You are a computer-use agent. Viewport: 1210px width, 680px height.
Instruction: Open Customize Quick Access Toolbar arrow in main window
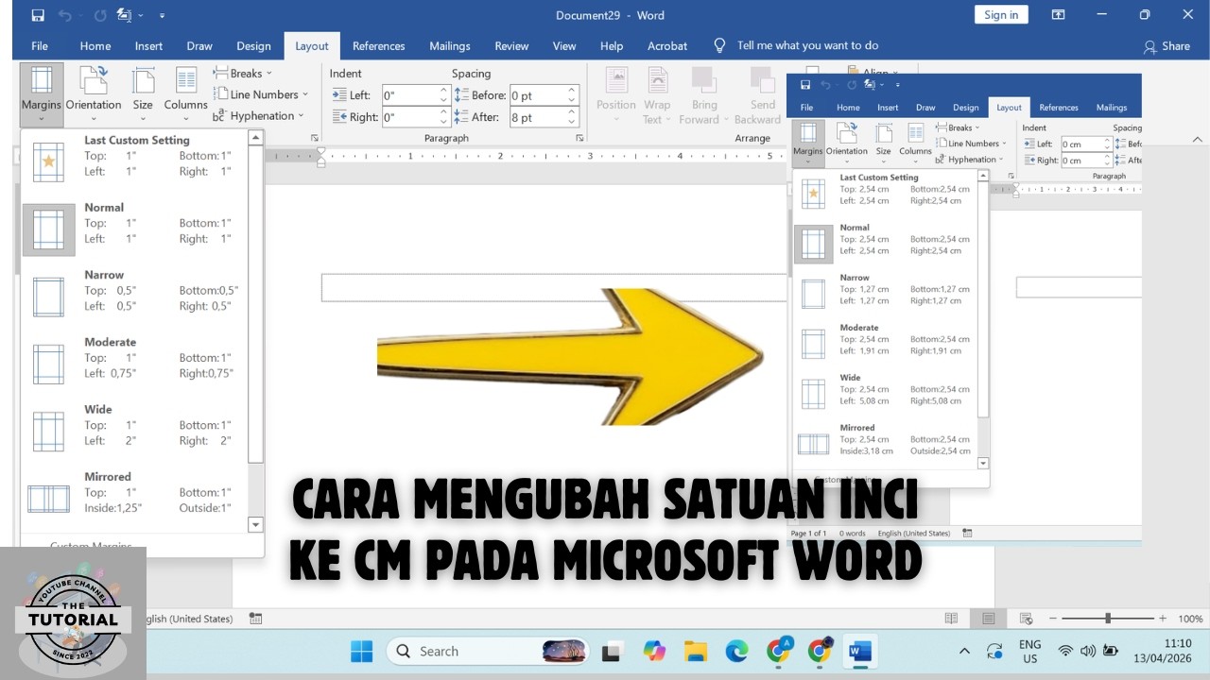click(163, 15)
